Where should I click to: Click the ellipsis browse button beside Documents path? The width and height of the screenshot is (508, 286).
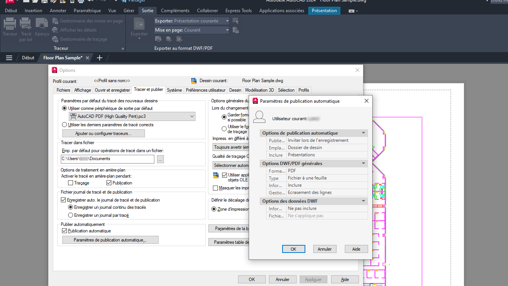click(160, 159)
